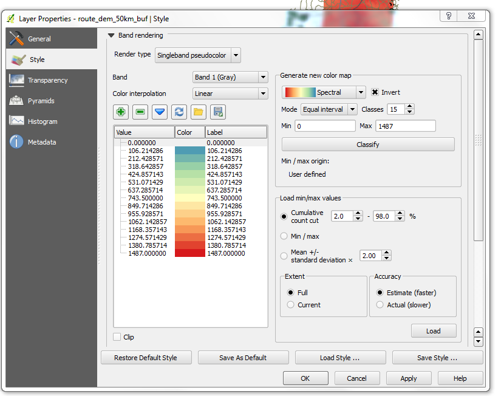The width and height of the screenshot is (501, 396).
Task: Click the export color map to file icon
Action: coord(218,112)
